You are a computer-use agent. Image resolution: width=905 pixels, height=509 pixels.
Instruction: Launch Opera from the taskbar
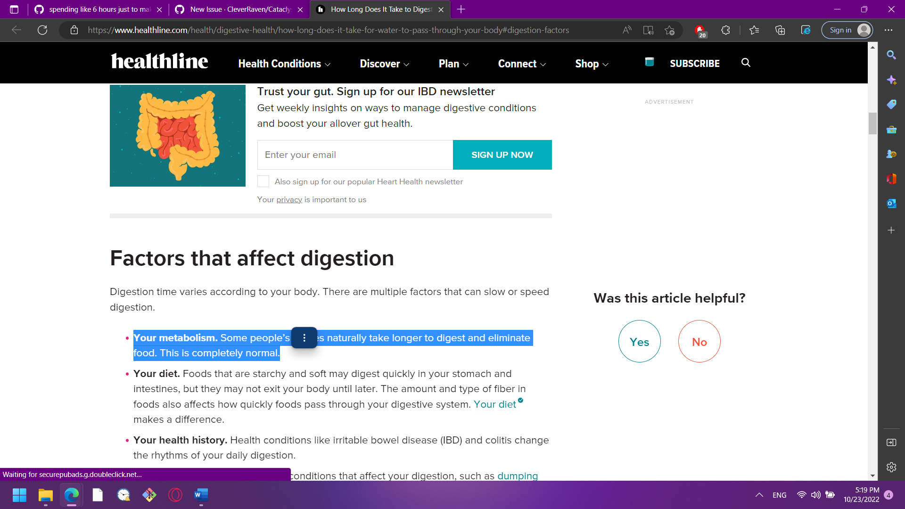tap(175, 495)
